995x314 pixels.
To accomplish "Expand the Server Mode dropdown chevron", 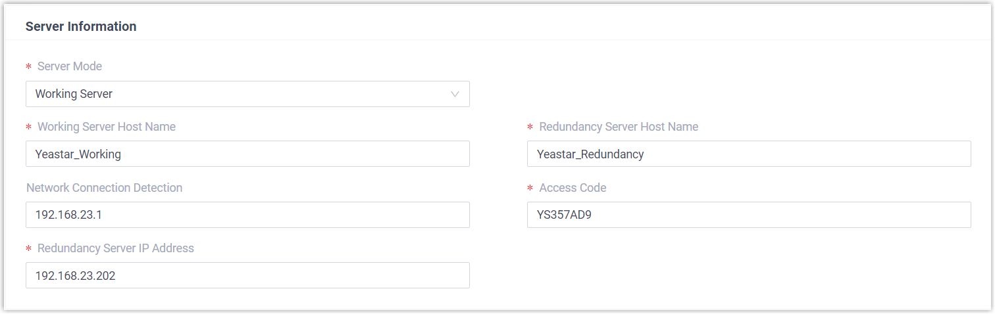I will (x=455, y=94).
